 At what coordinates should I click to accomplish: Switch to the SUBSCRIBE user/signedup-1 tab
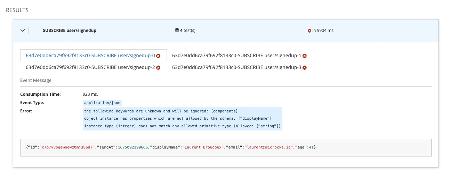point(236,56)
